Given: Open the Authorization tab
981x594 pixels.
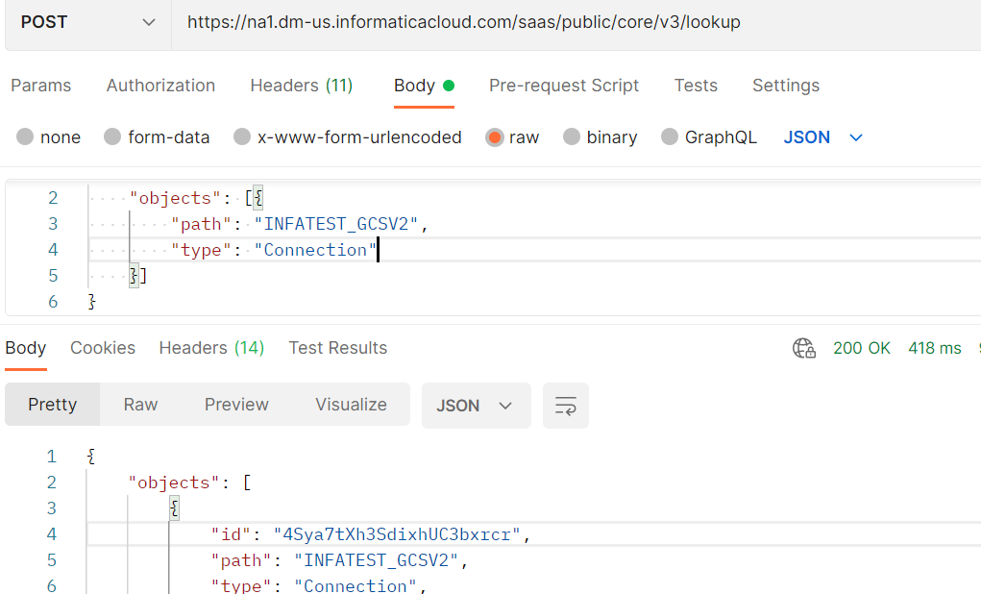Looking at the screenshot, I should click(x=160, y=86).
